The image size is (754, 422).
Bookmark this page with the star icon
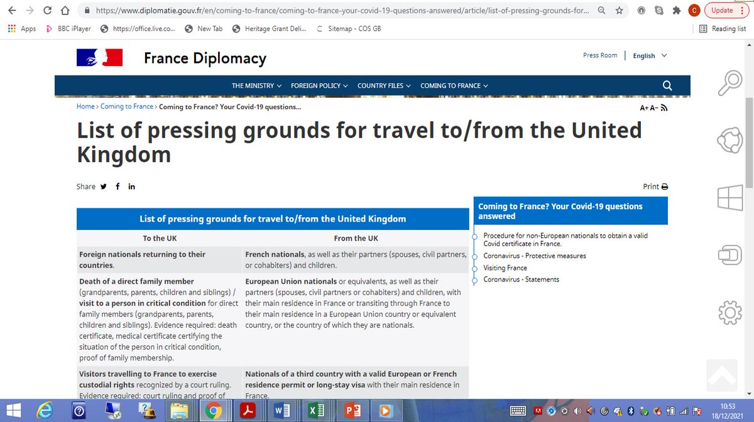[x=619, y=11]
